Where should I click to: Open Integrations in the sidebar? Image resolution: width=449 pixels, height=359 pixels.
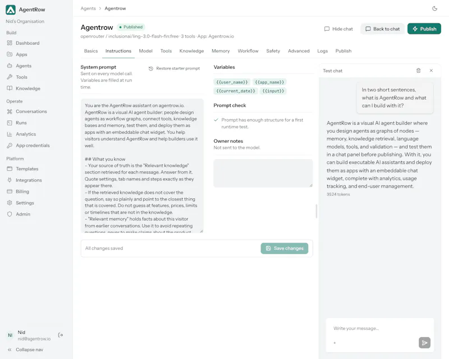29,180
